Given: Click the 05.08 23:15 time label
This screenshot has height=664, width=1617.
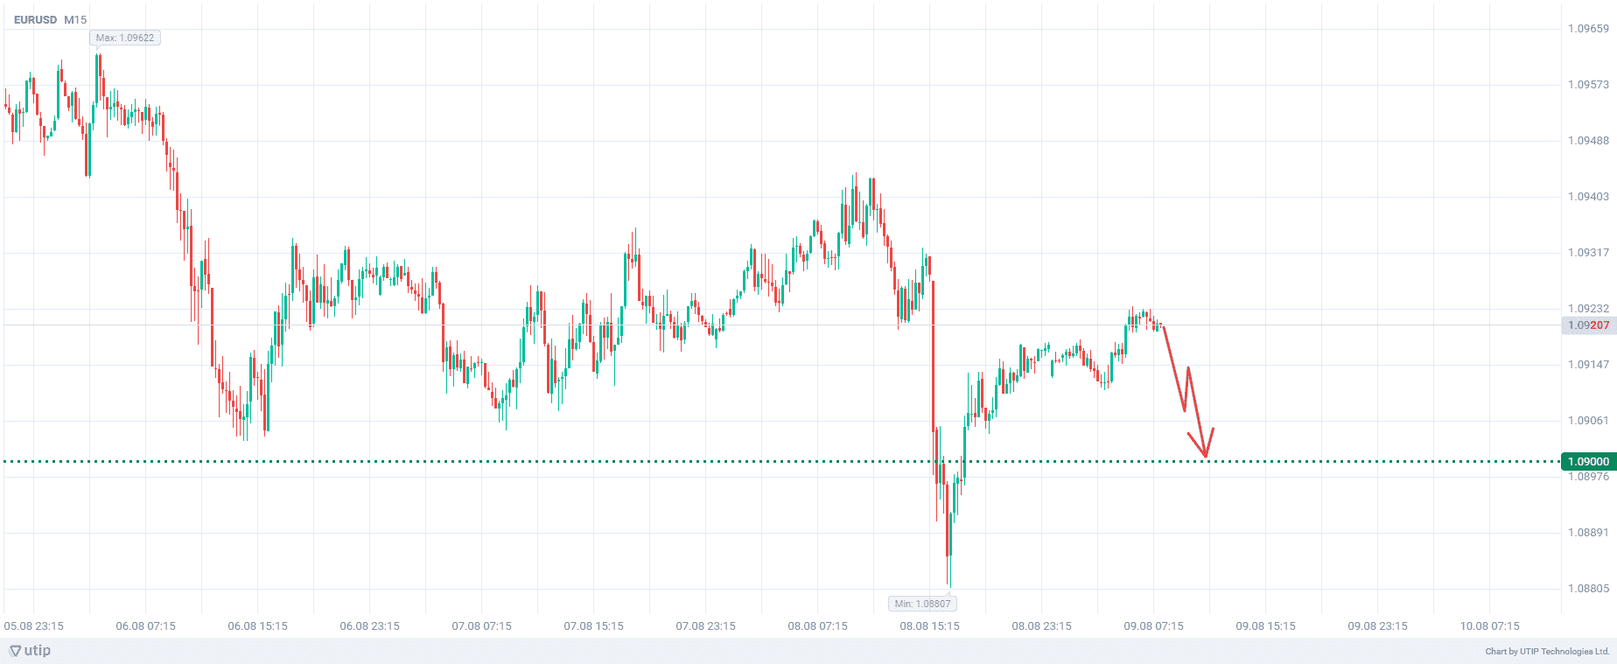Looking at the screenshot, I should [34, 626].
